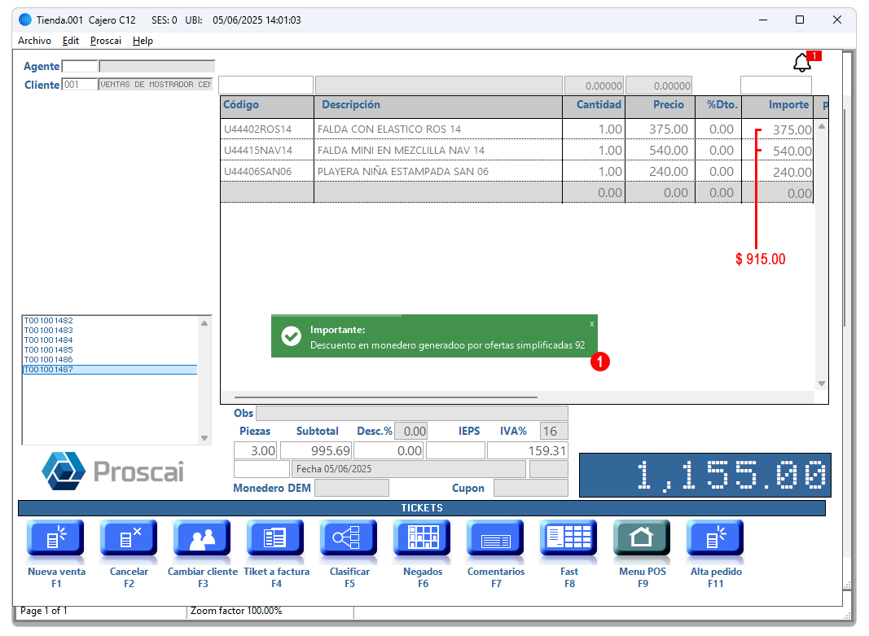Click the price cell 540.00

669,151
